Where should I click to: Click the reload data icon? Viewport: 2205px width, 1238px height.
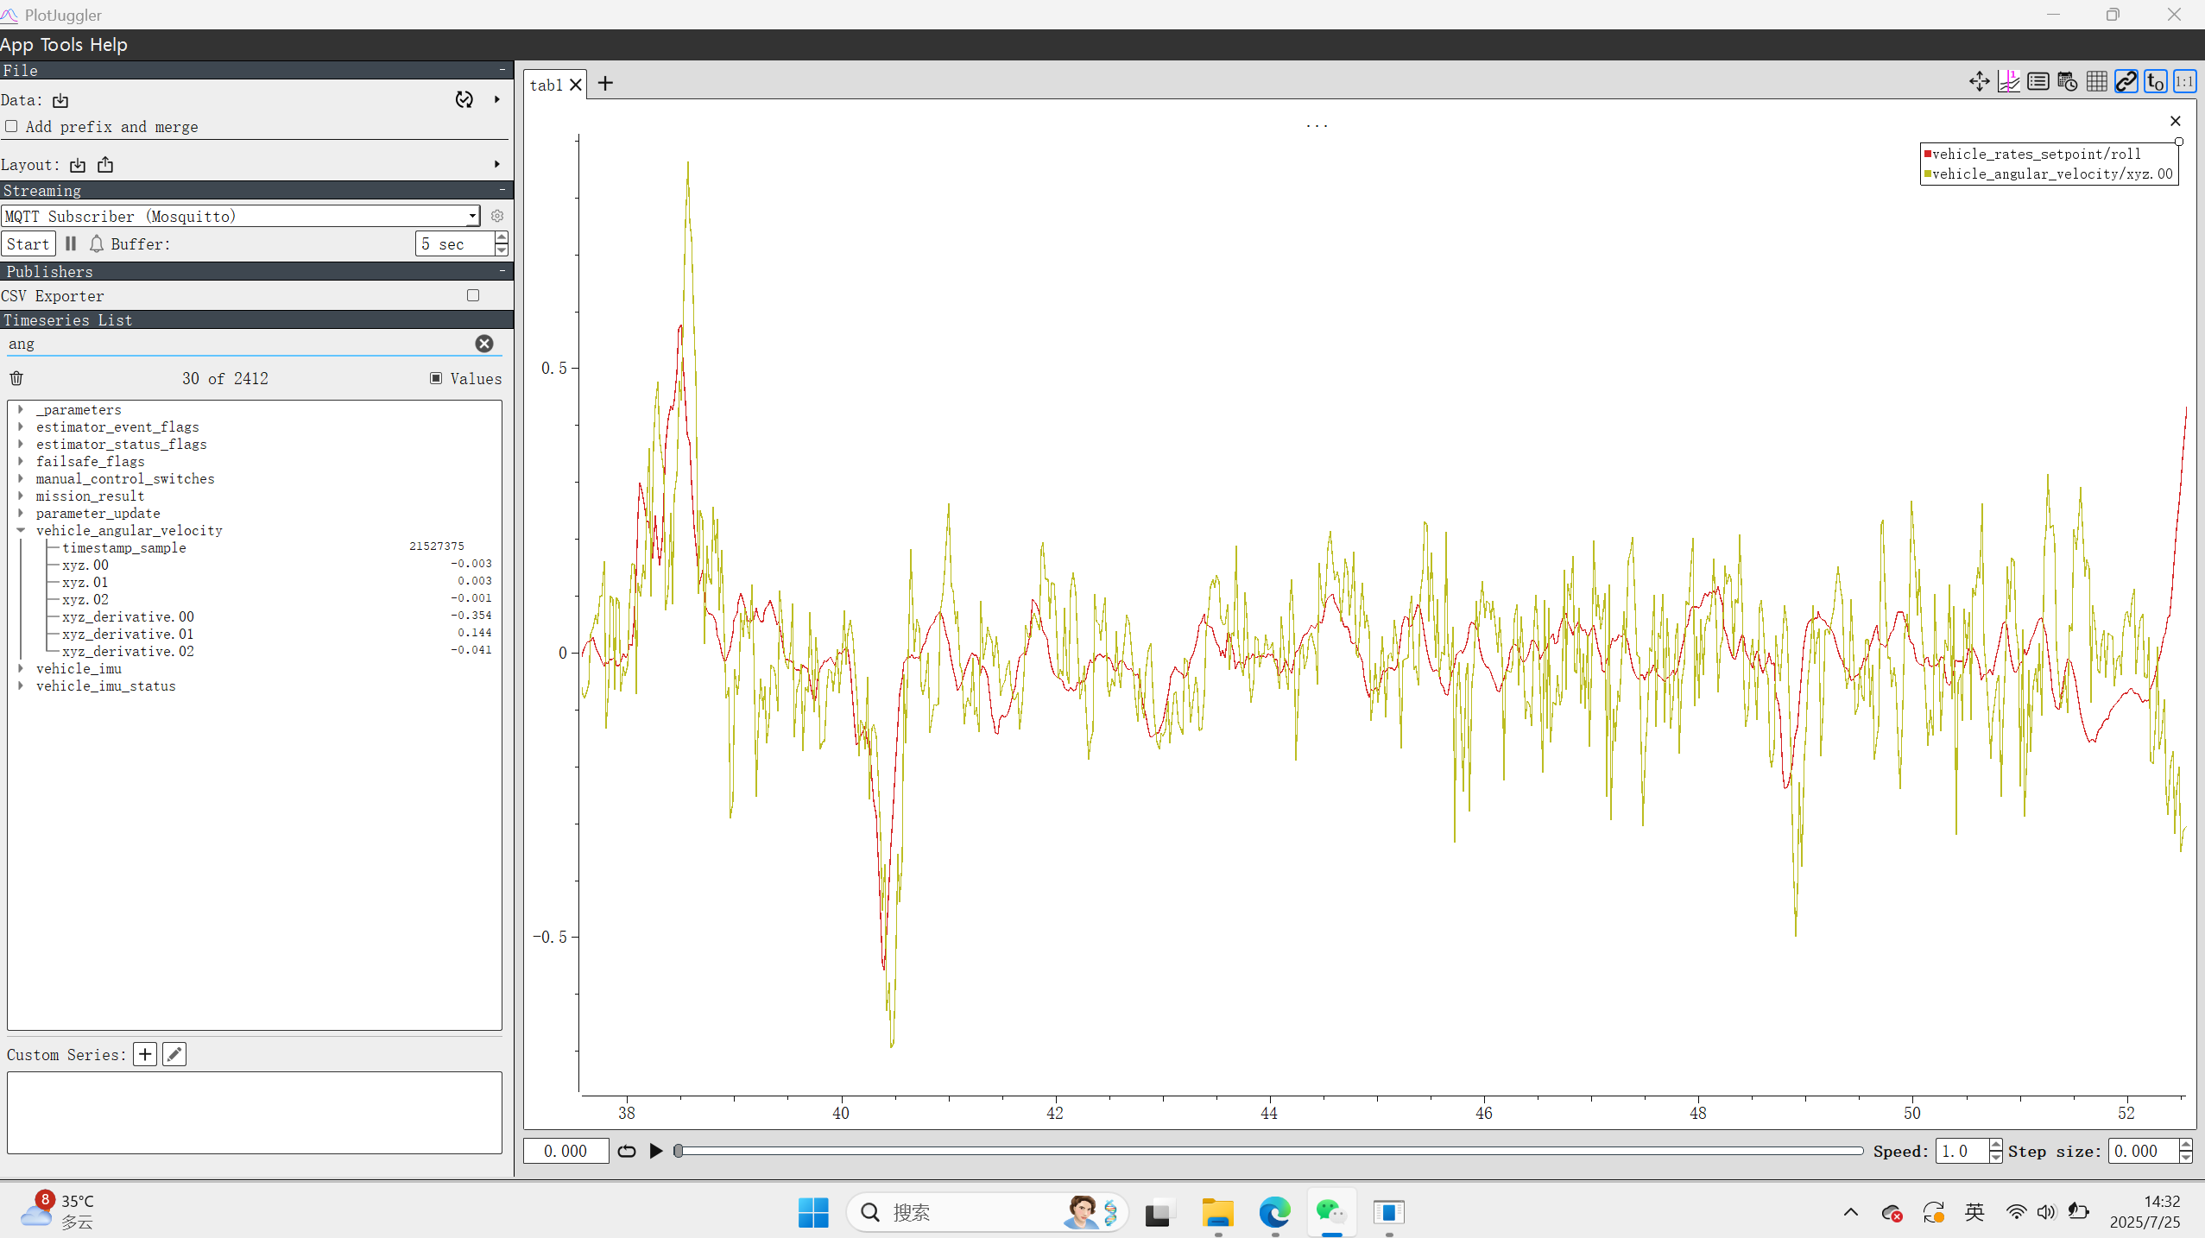click(x=464, y=100)
